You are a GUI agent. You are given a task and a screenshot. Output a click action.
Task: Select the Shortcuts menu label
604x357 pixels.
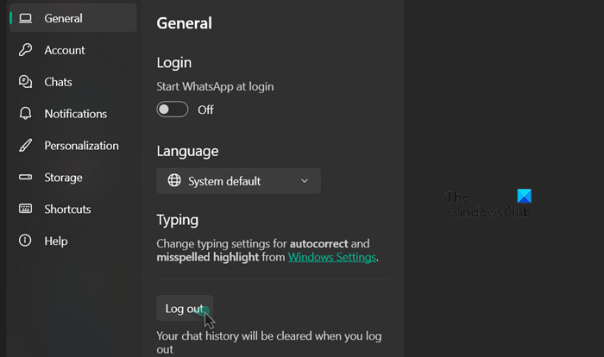(x=68, y=210)
